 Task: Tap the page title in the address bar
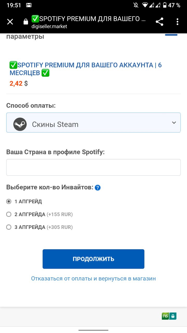click(89, 19)
